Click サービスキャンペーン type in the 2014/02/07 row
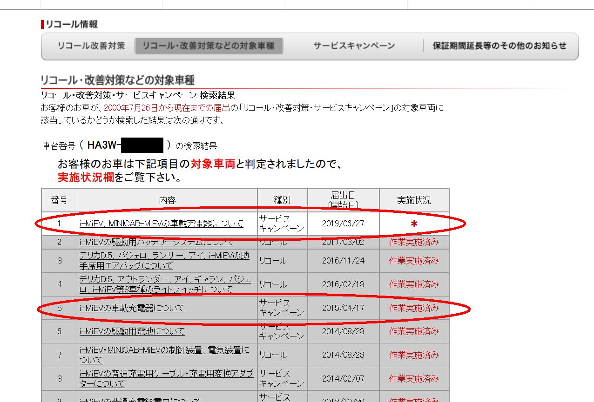Screen dimensions: 594x402 [x=282, y=379]
